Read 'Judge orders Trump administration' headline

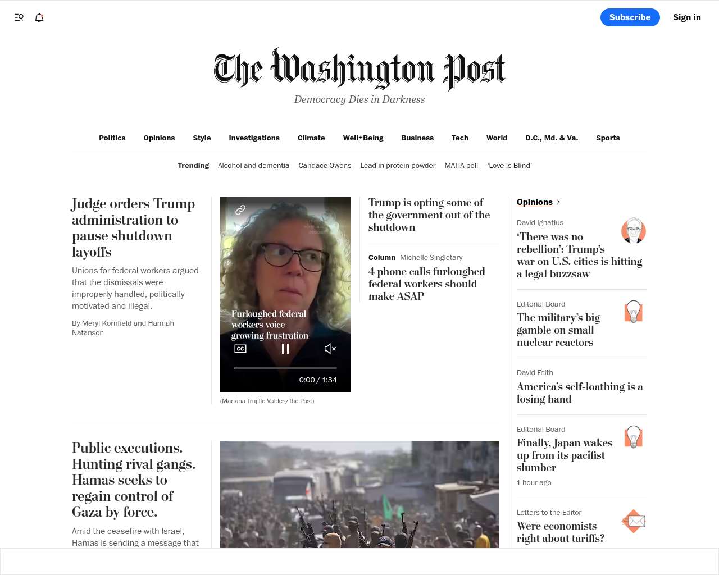coord(134,227)
